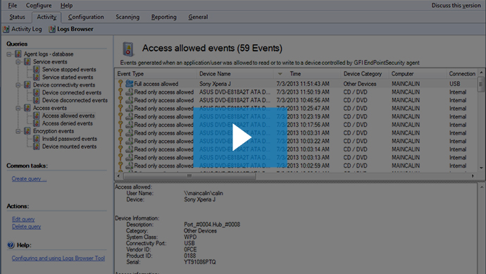Sort by Connection column header
The height and width of the screenshot is (274, 486).
pyautogui.click(x=462, y=74)
